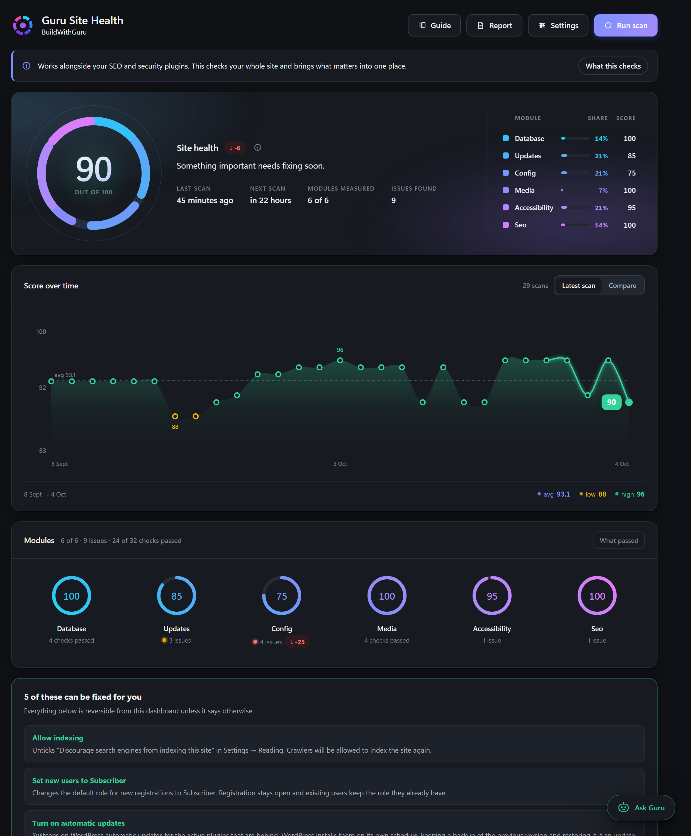Click the 96 high point on chart
691x836 pixels.
[x=340, y=360]
